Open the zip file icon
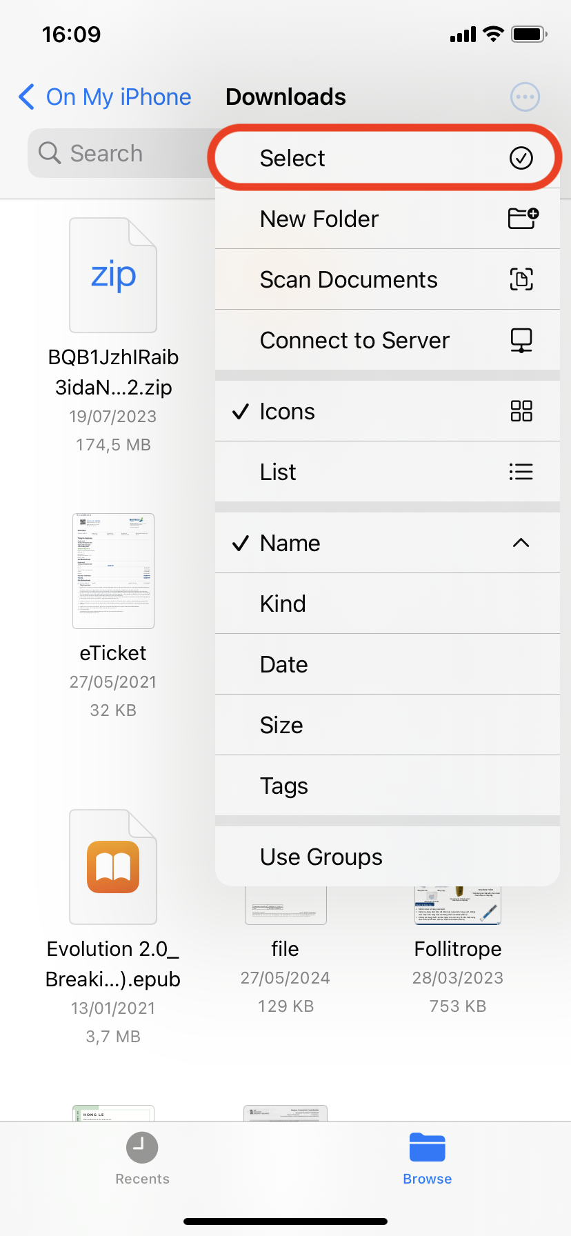Image resolution: width=571 pixels, height=1236 pixels. point(113,275)
